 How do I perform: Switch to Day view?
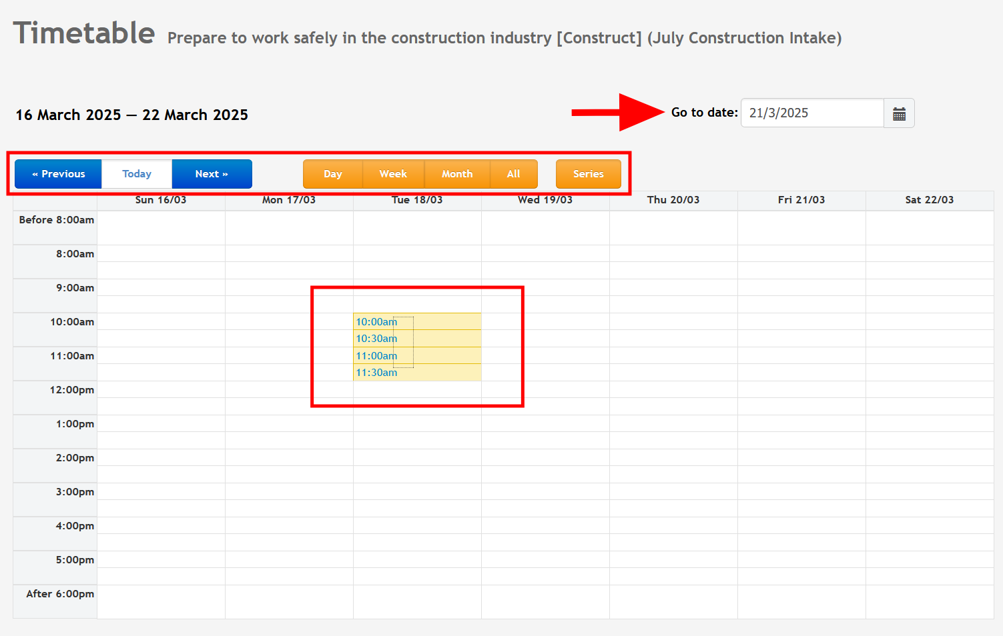[x=333, y=174]
